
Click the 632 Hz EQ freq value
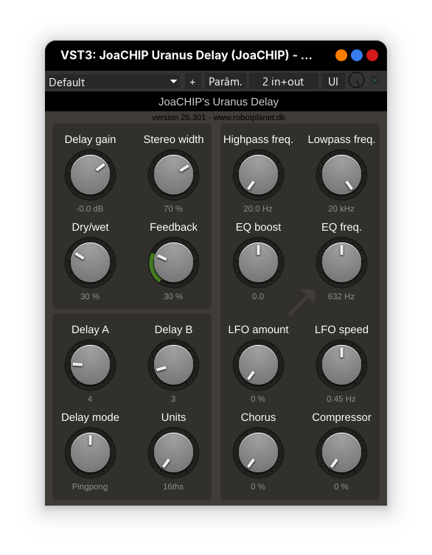tap(341, 296)
